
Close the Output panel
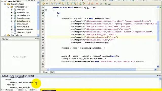160,76
